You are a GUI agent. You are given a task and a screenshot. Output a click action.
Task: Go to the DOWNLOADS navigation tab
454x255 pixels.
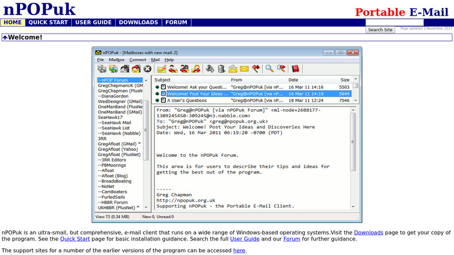(138, 23)
